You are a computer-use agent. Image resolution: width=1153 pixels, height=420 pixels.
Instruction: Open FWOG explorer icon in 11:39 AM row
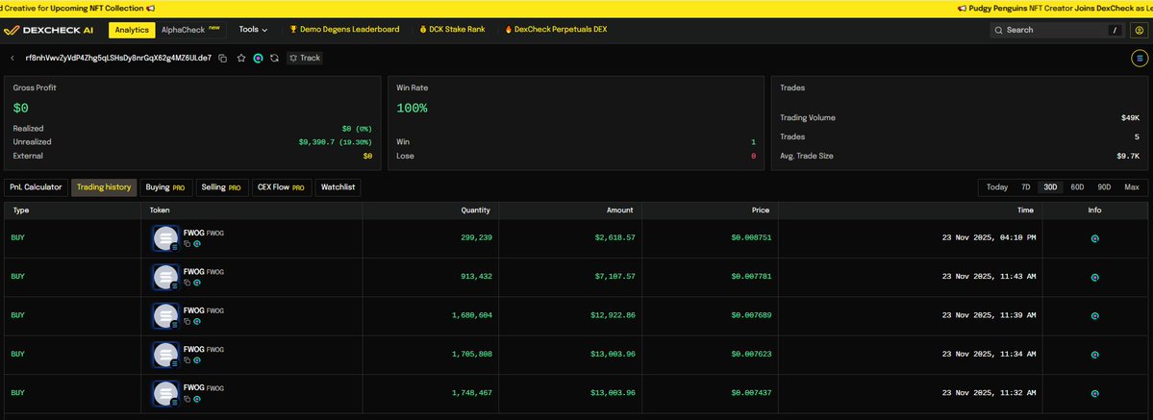click(x=197, y=321)
